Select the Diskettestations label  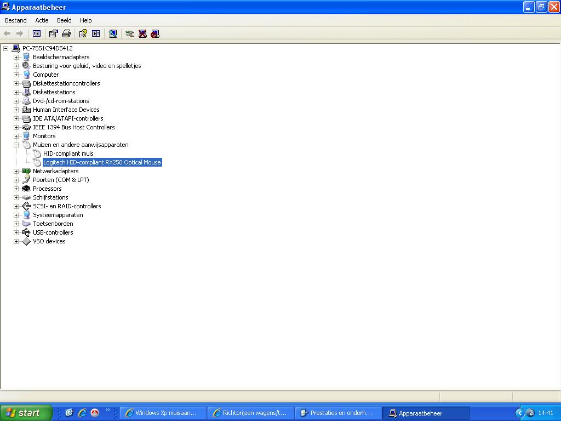coord(54,92)
